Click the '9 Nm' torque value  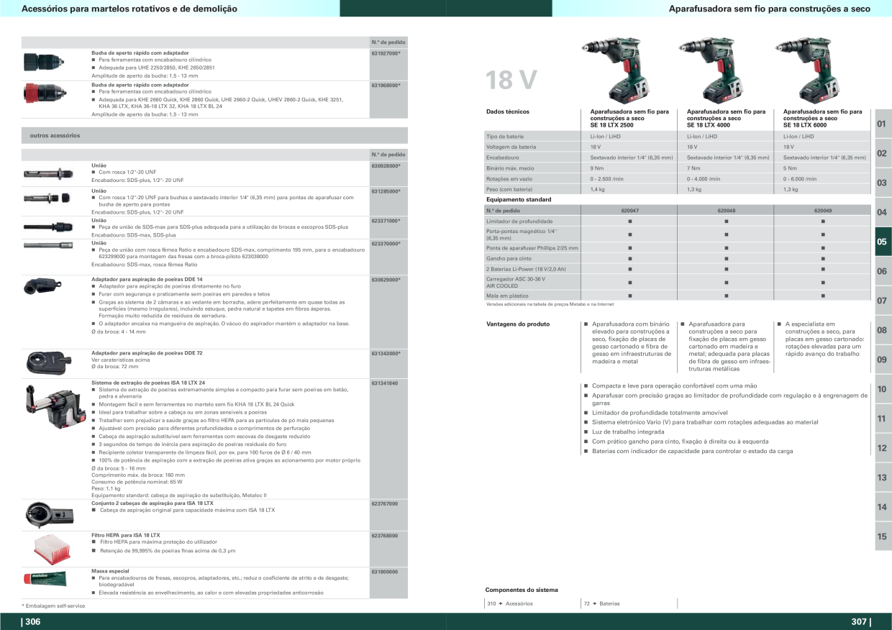(x=597, y=168)
